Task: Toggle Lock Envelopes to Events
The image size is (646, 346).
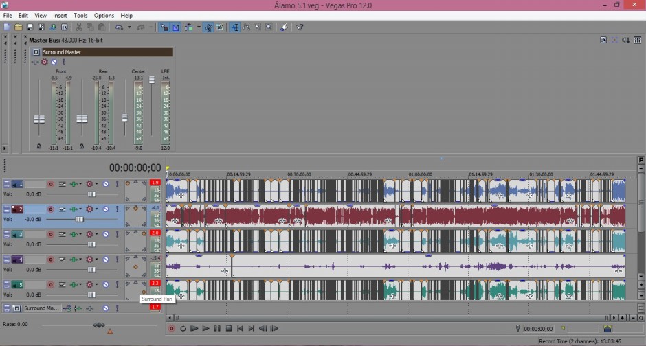Action: pos(208,27)
